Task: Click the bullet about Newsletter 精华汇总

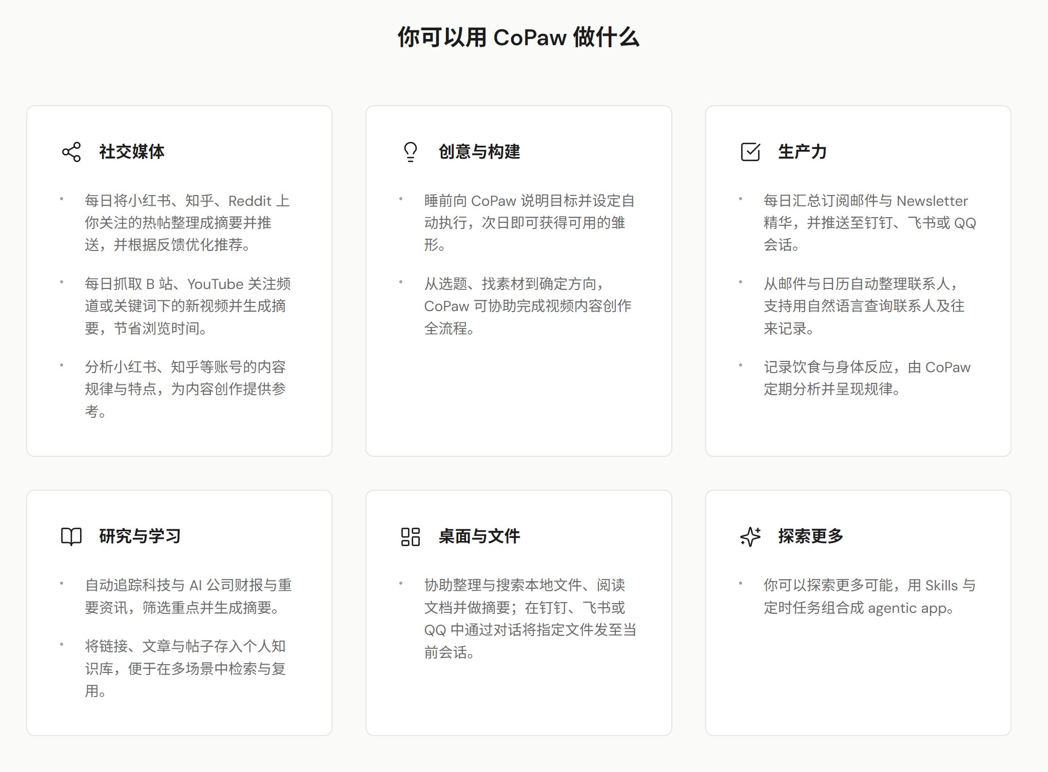Action: tap(869, 223)
